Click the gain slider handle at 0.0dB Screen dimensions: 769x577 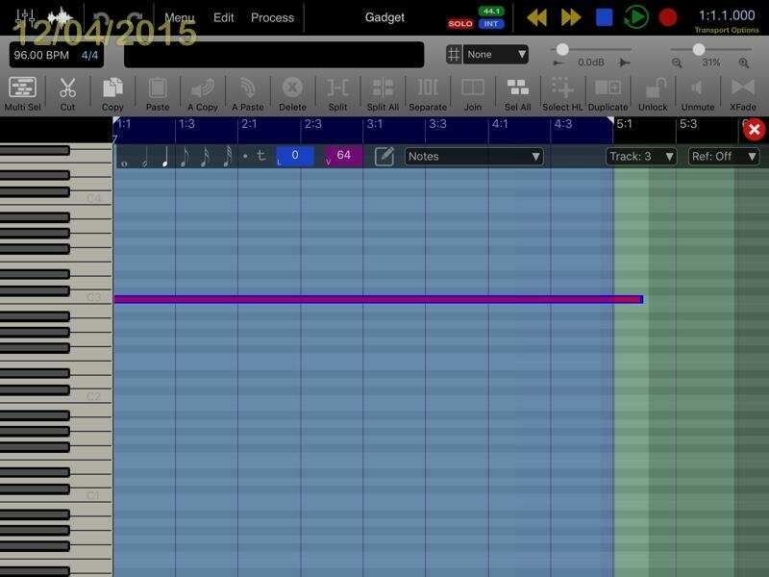point(562,49)
